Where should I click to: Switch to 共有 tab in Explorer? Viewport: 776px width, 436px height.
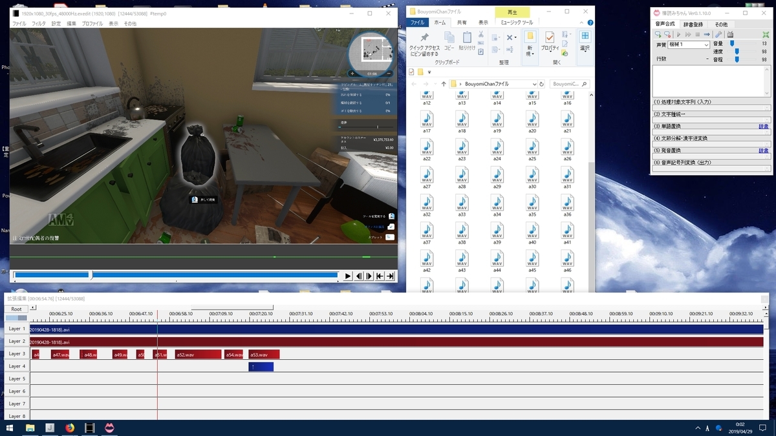pos(462,22)
